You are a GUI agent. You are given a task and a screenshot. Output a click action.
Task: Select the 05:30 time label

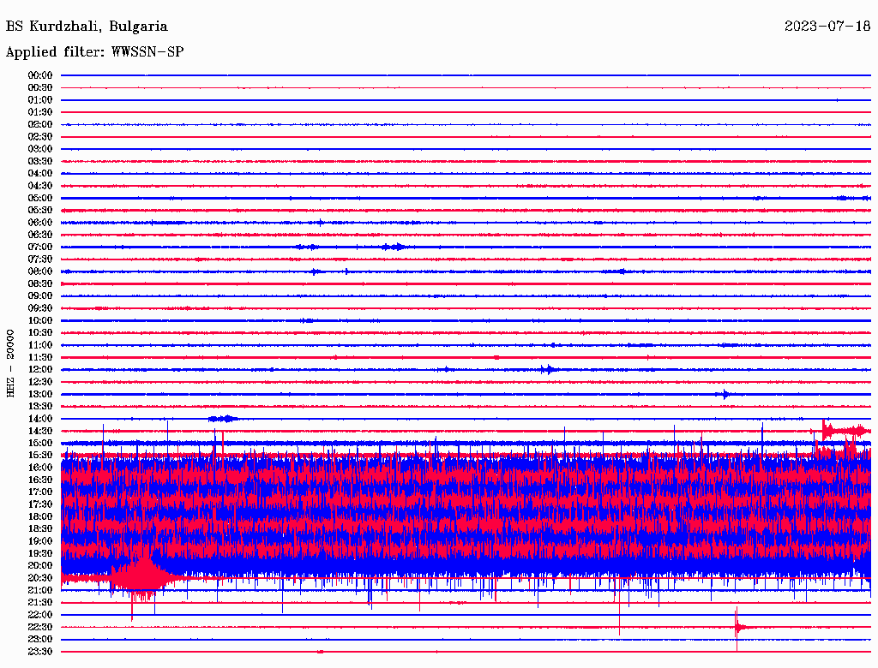click(40, 210)
